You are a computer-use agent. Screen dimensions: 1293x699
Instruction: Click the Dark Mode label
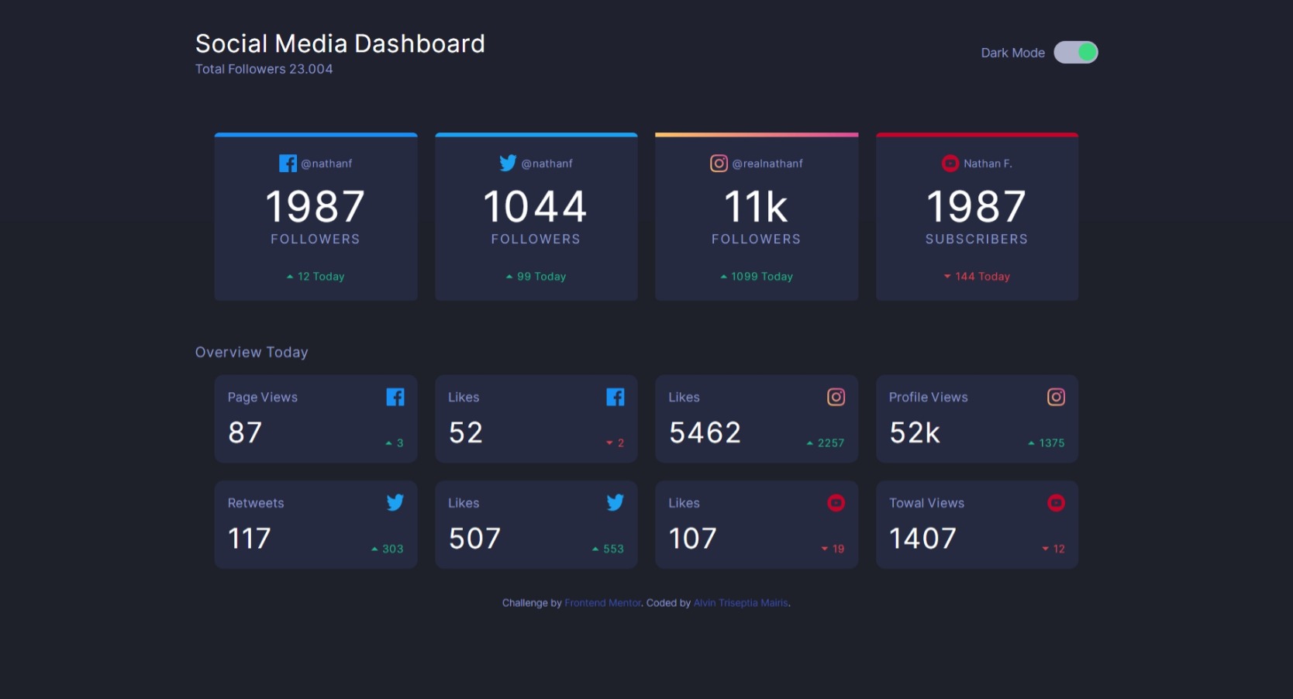[x=1013, y=53]
